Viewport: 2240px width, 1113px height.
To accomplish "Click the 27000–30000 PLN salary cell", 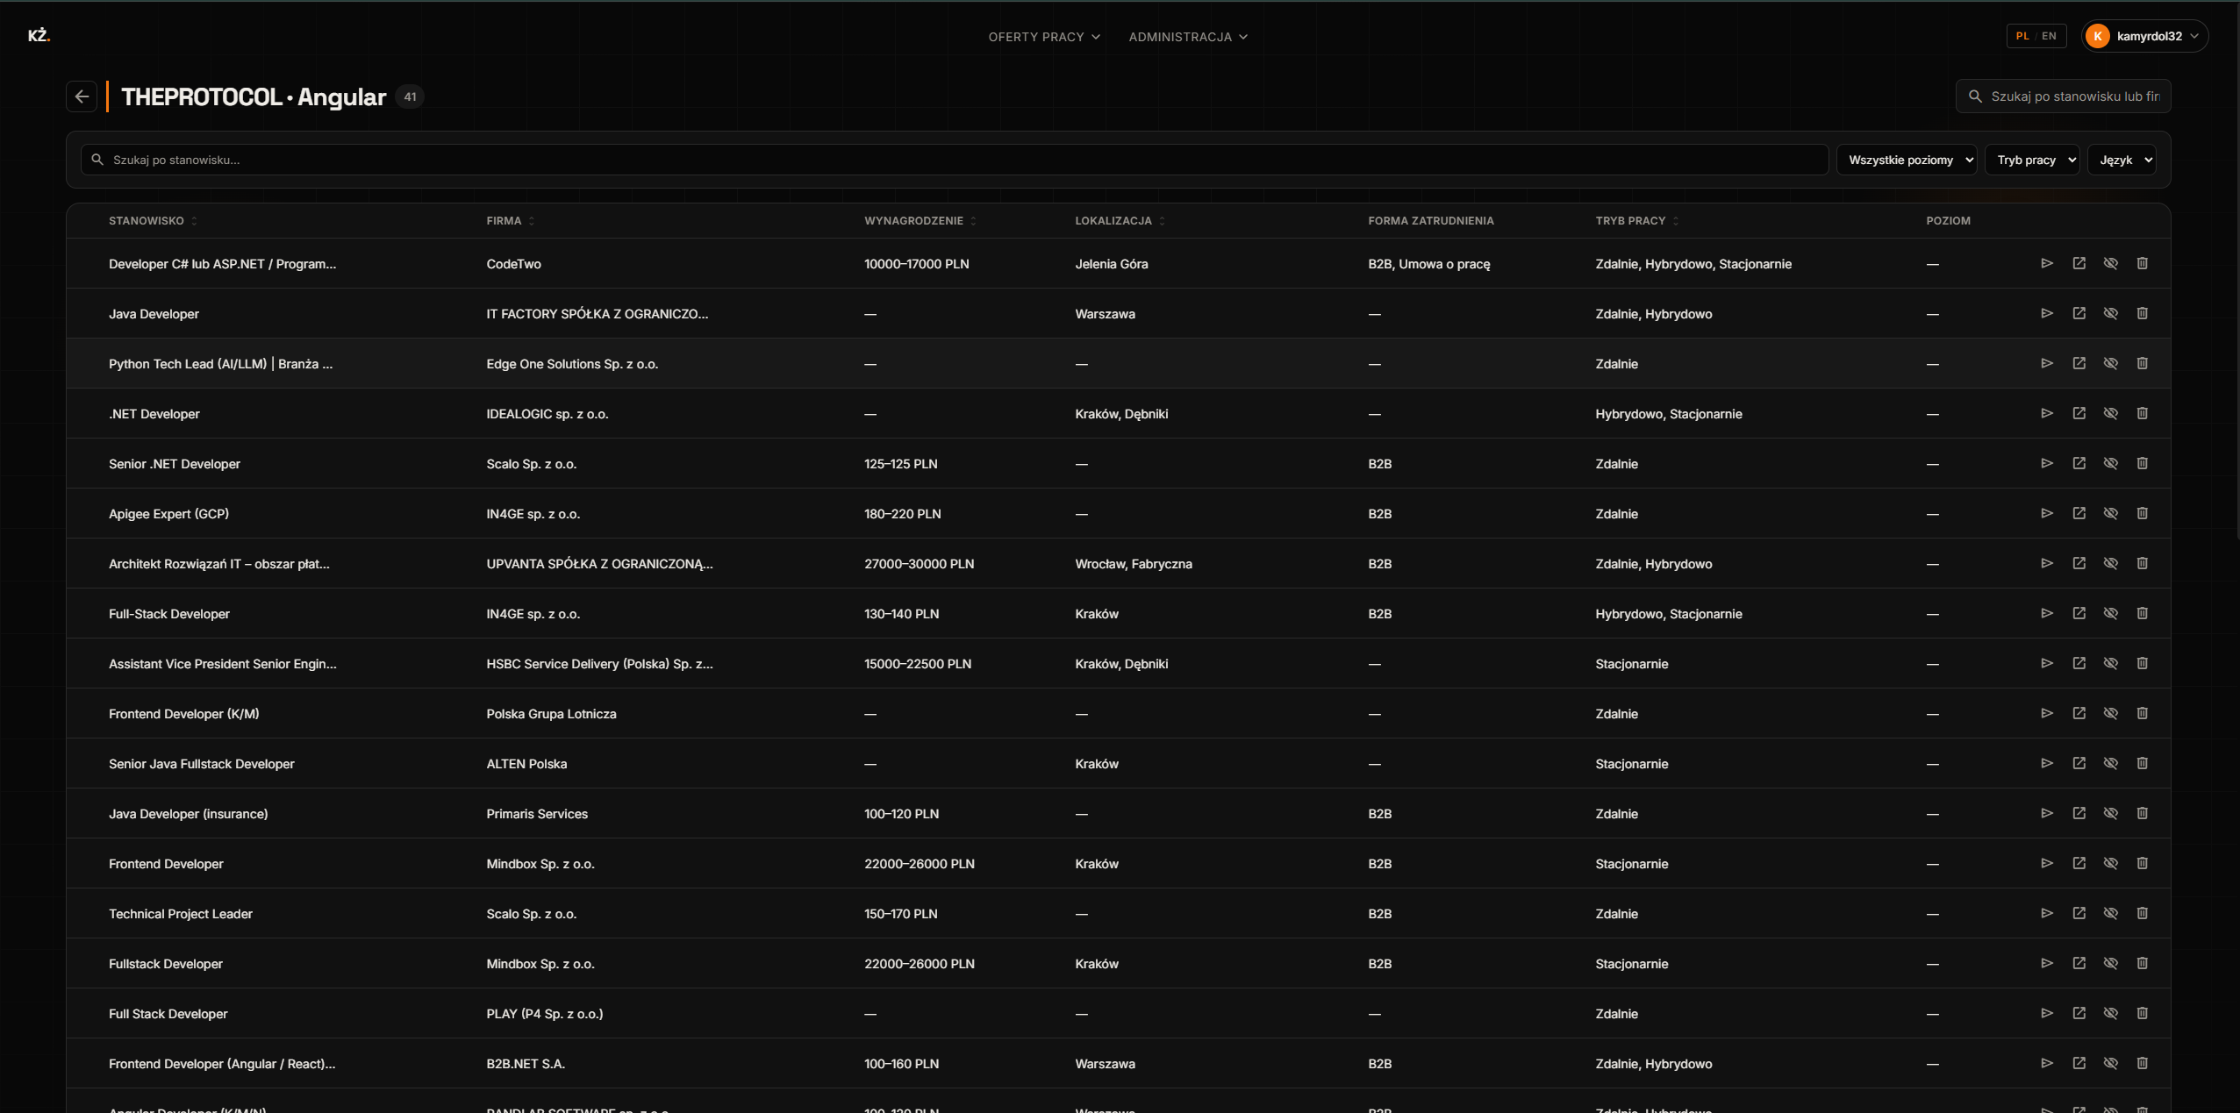I will pyautogui.click(x=919, y=564).
